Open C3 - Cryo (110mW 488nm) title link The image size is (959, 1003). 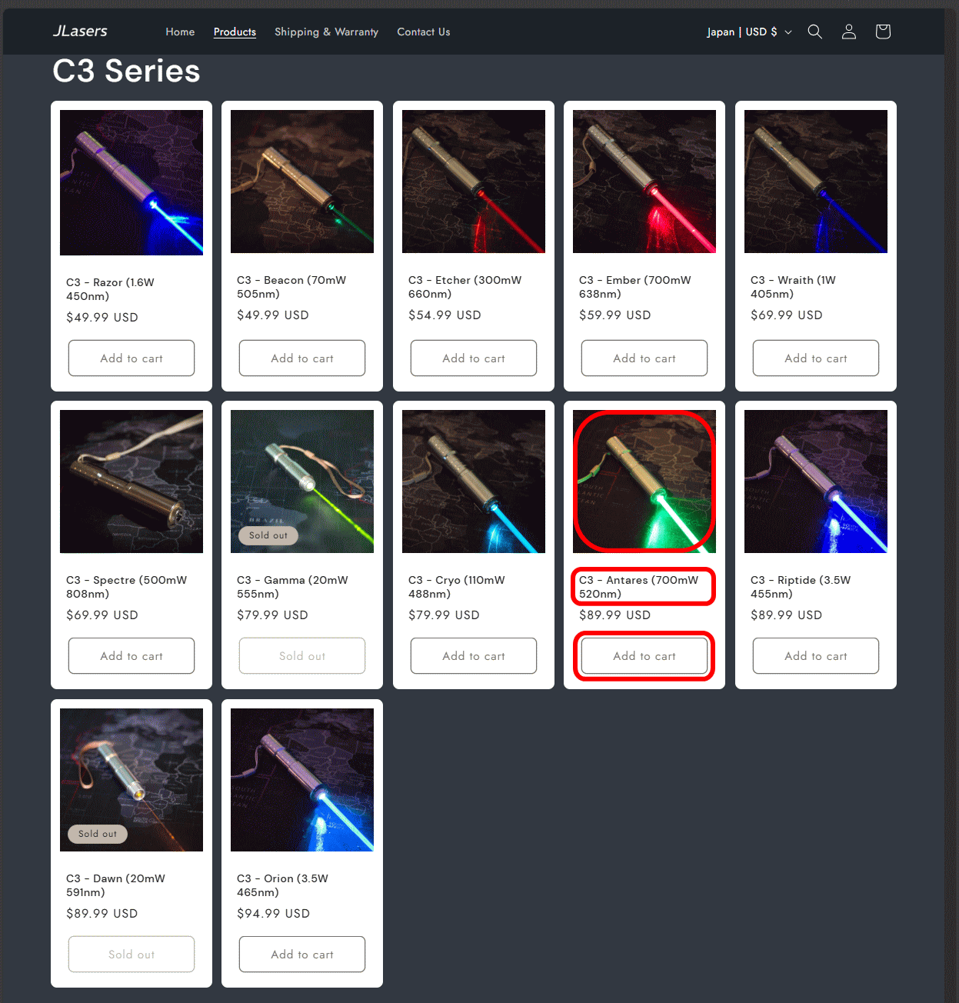click(457, 587)
